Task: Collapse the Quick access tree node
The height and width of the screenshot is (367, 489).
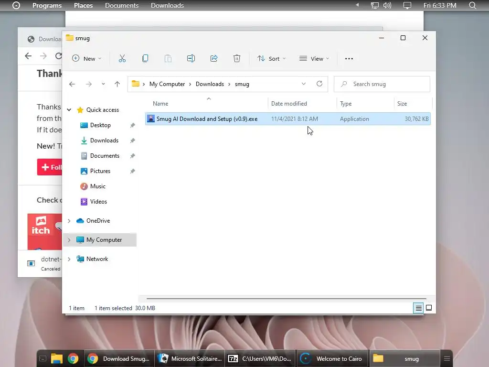Action: coord(69,110)
